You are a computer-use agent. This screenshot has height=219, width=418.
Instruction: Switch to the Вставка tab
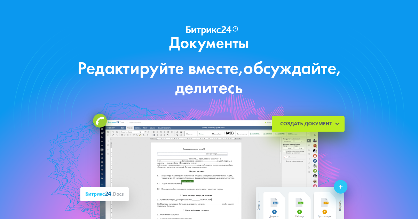tap(138, 128)
